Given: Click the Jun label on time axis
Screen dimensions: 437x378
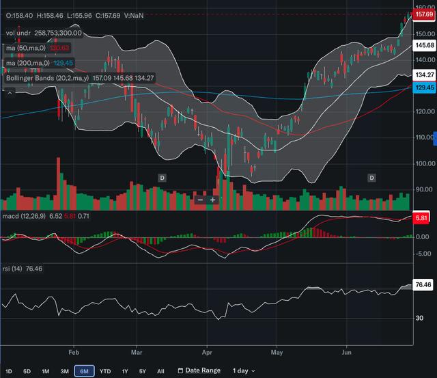Looking at the screenshot, I should tap(346, 352).
